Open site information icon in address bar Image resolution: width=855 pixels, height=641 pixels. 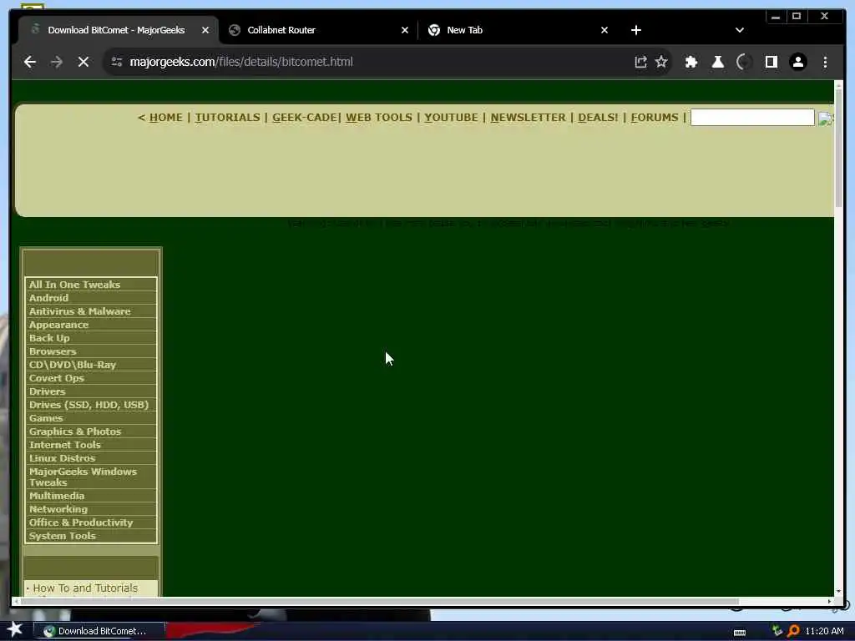117,62
